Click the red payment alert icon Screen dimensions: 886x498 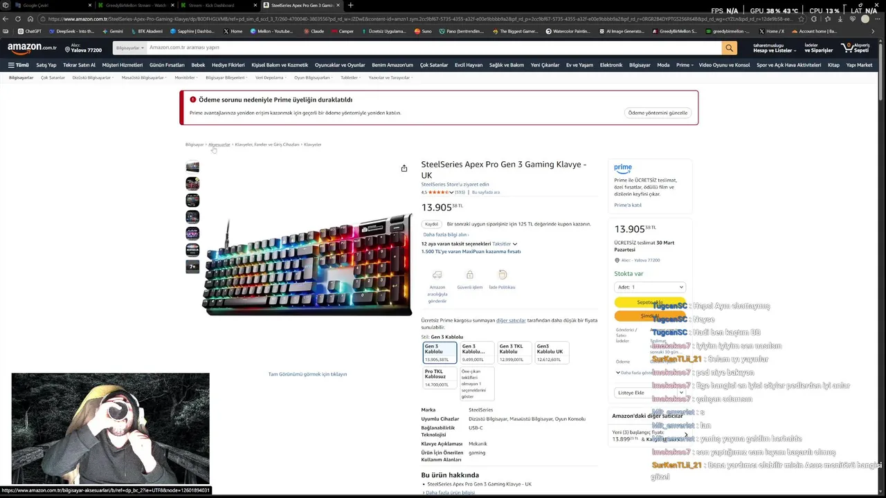pos(192,100)
